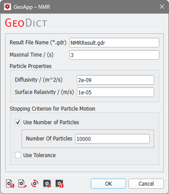
Task: Click the 'Maximal Time / (s)' label
Action: (x=32, y=55)
